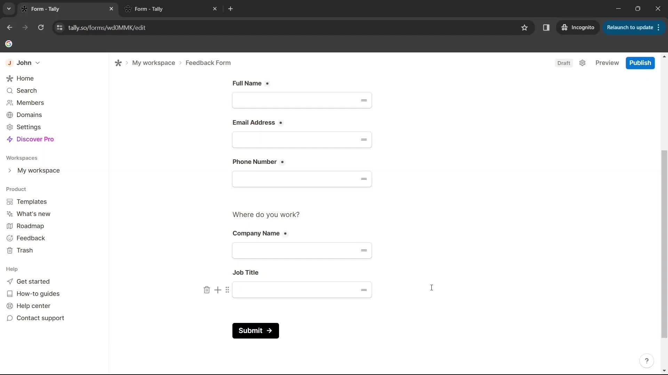The width and height of the screenshot is (668, 375).
Task: Click the Submit button on the form
Action: pos(256,330)
